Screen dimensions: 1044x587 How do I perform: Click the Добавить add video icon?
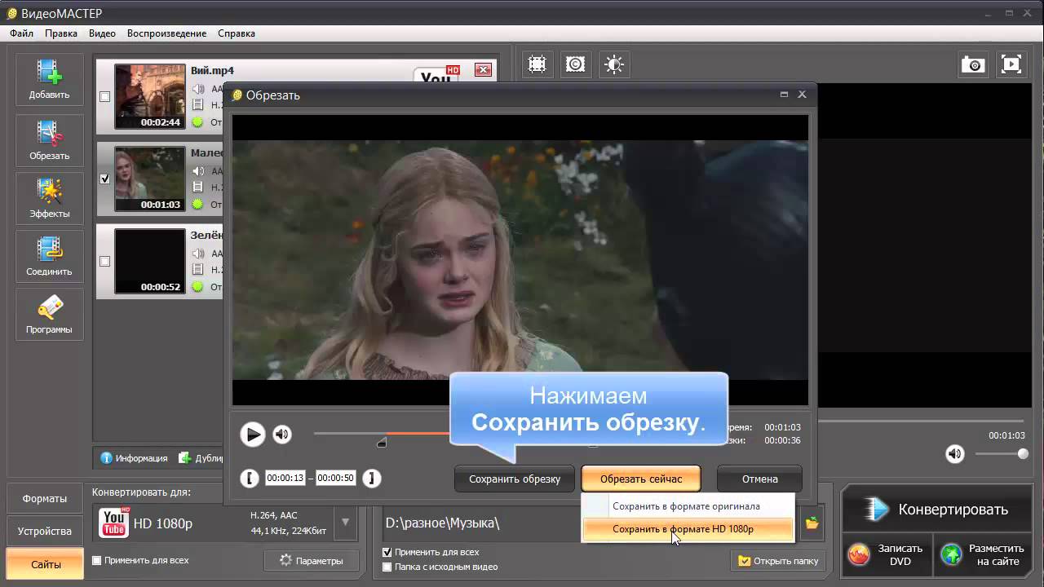(x=49, y=79)
